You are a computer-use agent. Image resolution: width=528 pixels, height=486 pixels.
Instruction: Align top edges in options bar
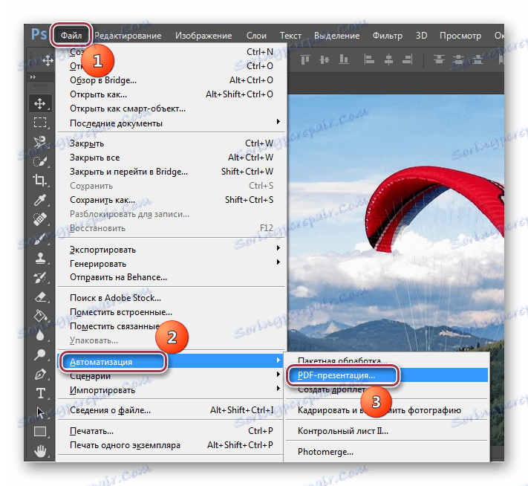(x=305, y=60)
